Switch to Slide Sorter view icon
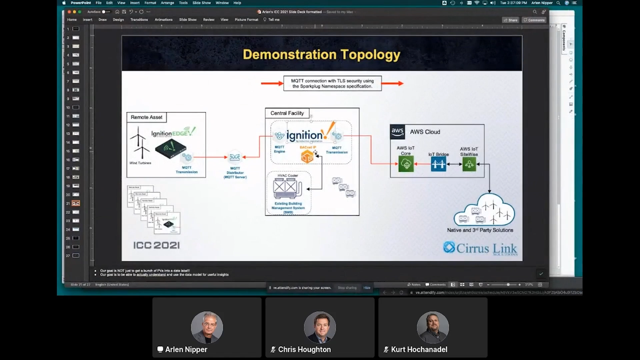 462,285
